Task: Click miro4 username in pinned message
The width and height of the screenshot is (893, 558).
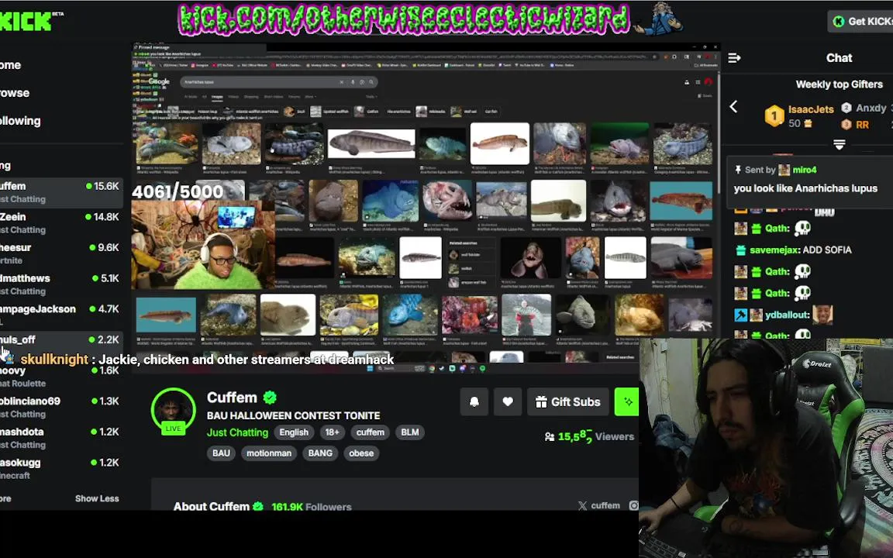Action: [x=804, y=170]
